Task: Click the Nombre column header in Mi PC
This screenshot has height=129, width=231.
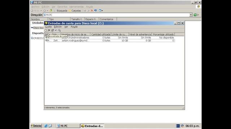Action: pos(39,19)
